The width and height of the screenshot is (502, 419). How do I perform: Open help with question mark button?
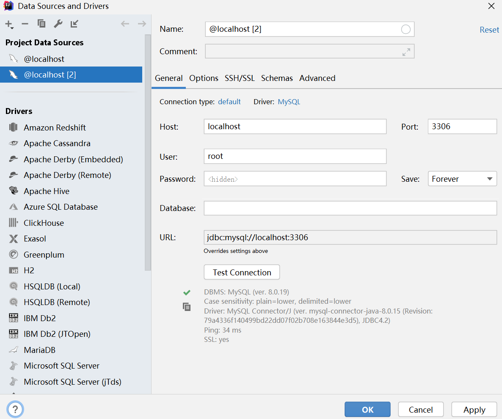(x=15, y=409)
